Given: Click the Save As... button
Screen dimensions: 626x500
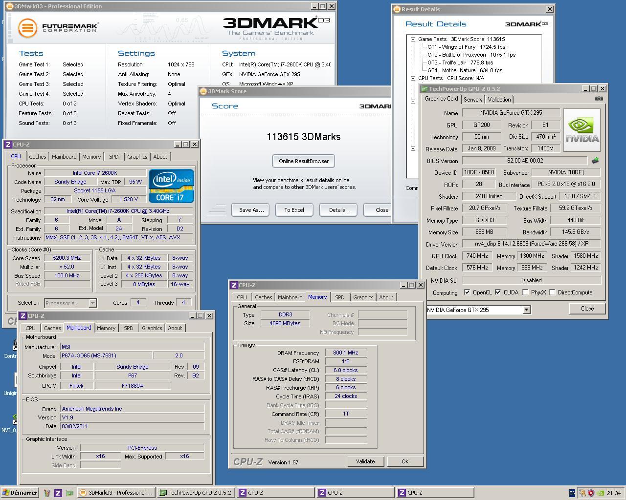Looking at the screenshot, I should tap(251, 210).
